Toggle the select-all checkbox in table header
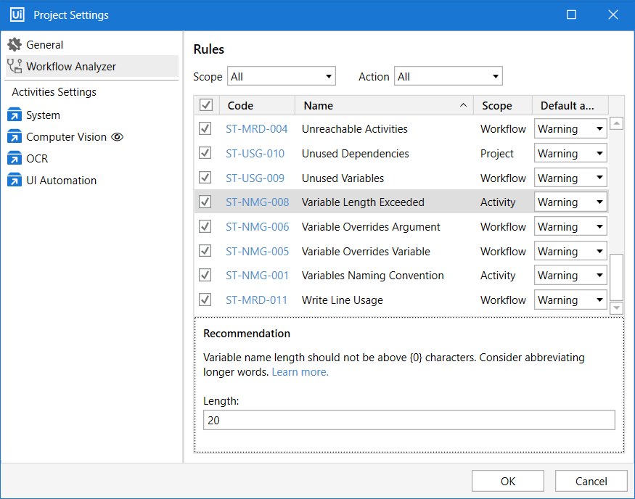Viewport: 635px width, 499px height. [206, 106]
